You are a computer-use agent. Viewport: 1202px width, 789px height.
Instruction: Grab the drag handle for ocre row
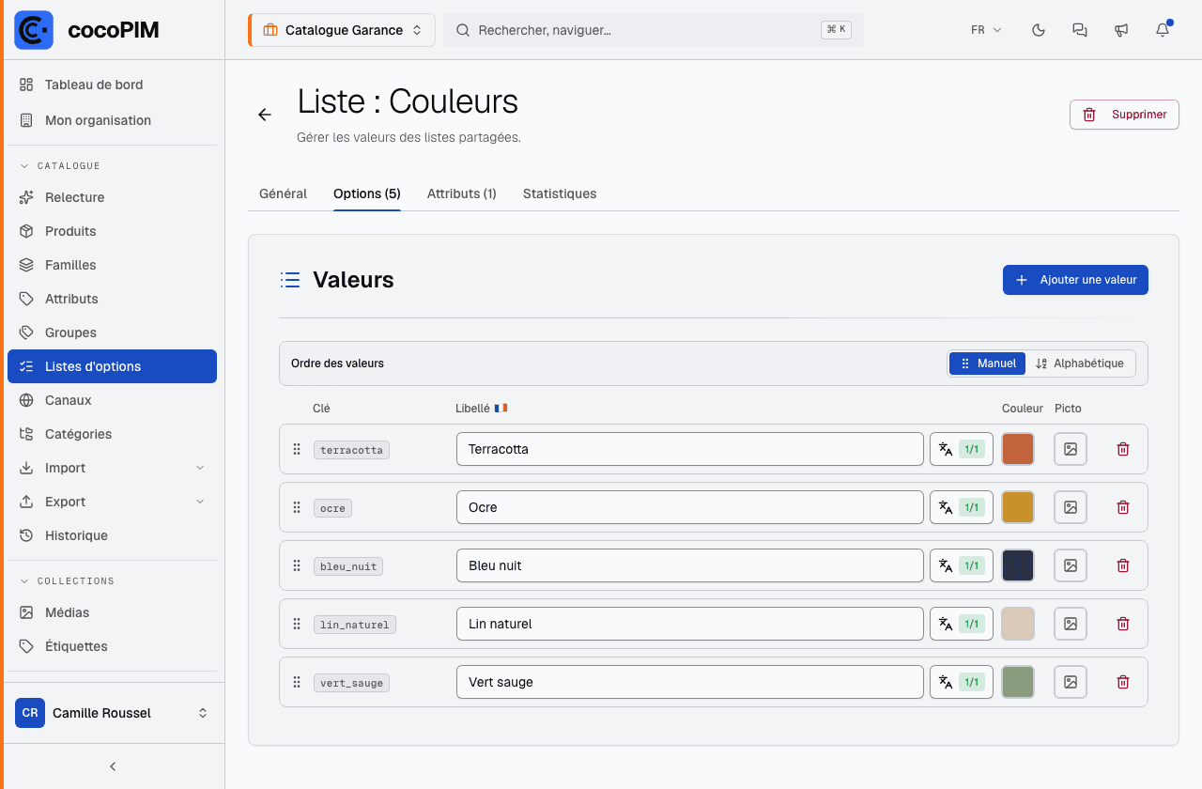tap(297, 507)
